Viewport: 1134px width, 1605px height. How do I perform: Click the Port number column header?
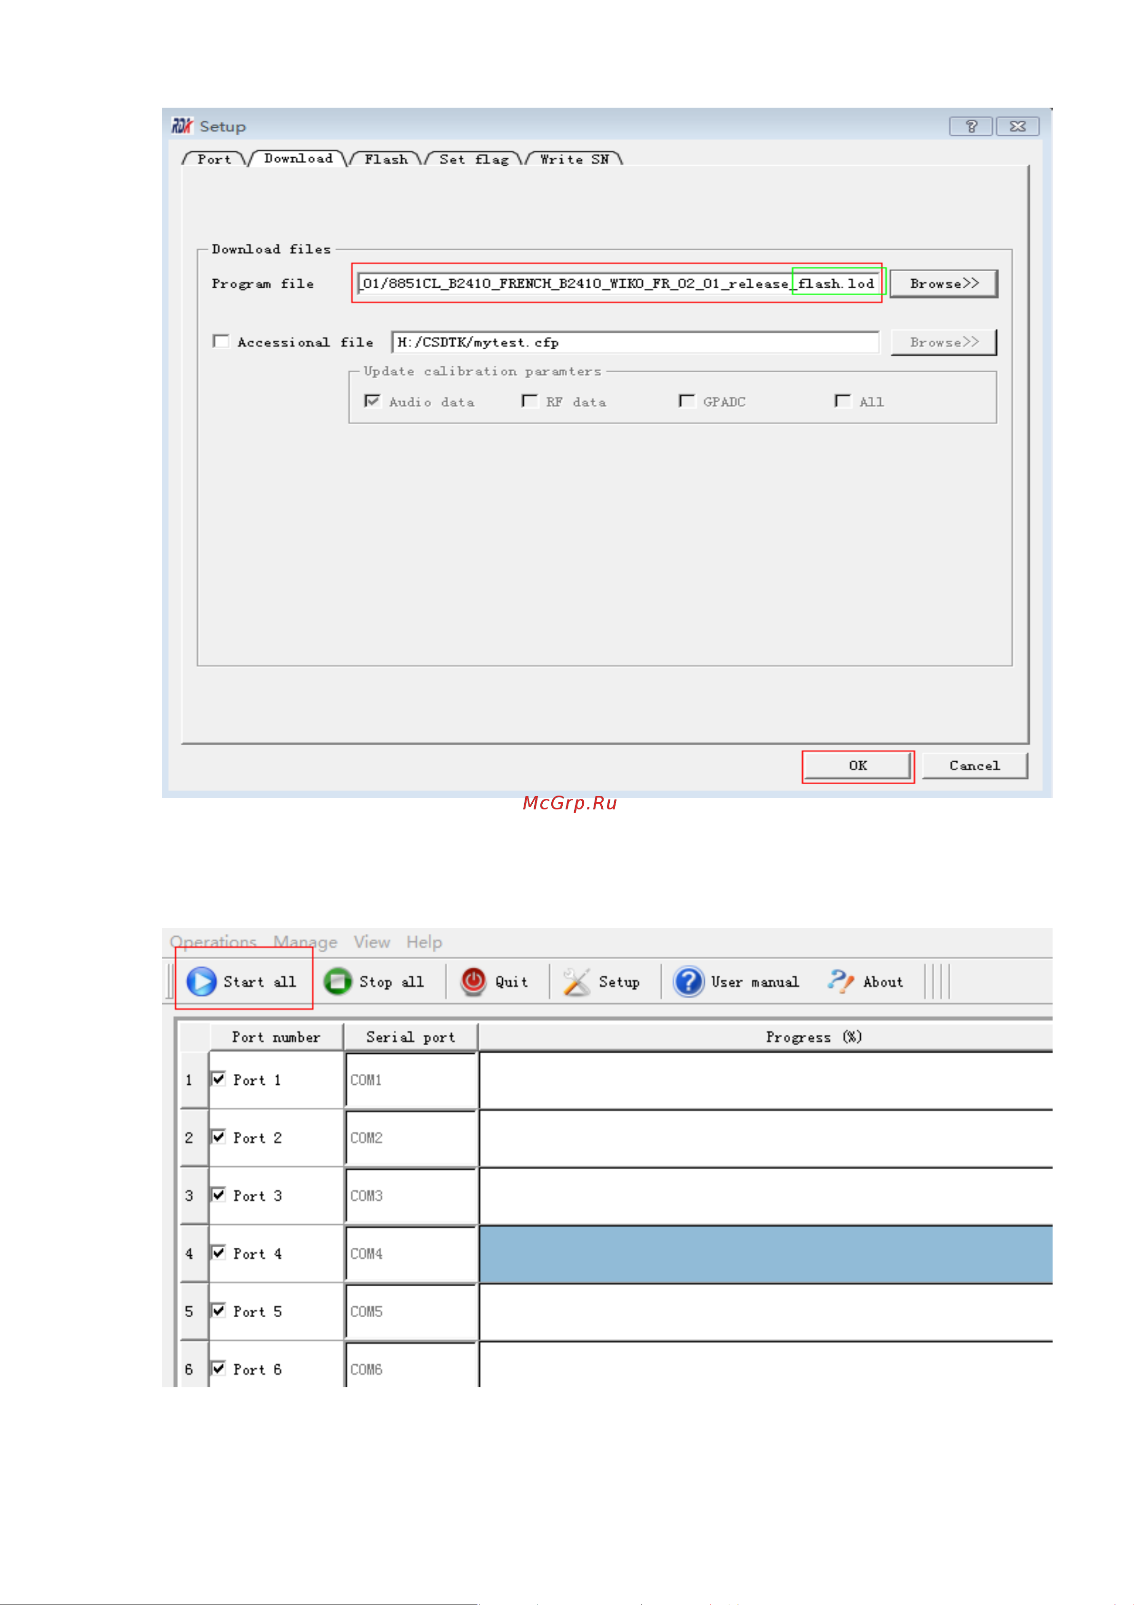point(276,1037)
